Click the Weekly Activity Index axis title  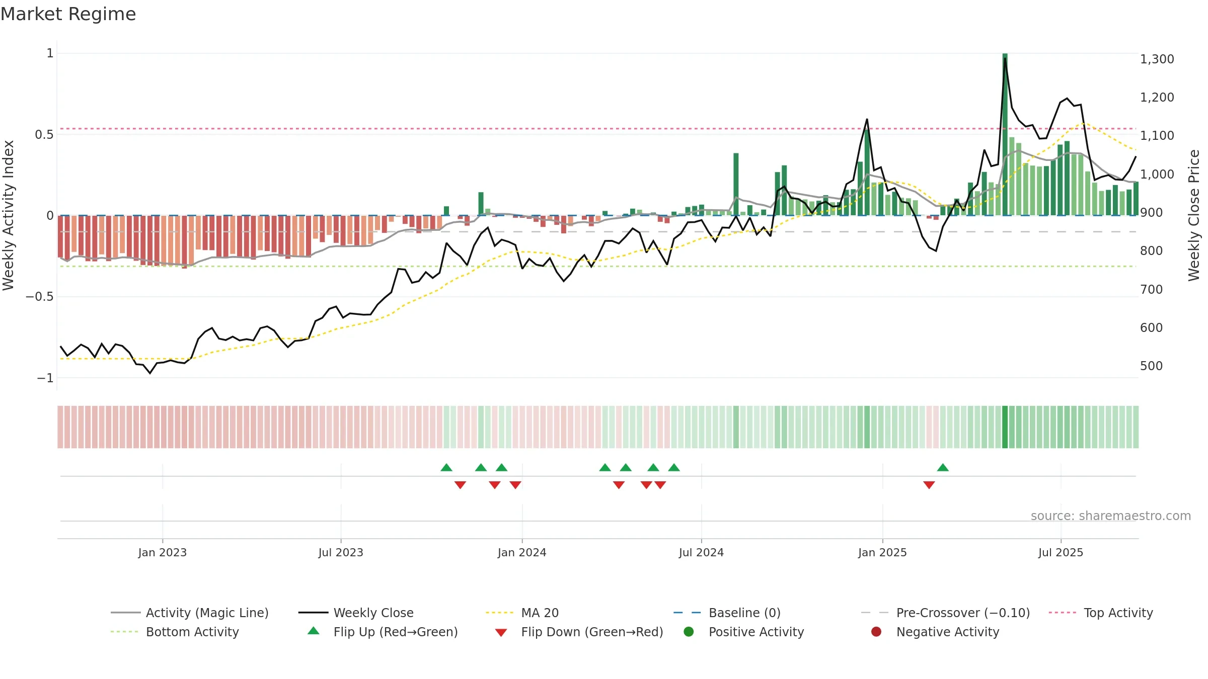(9, 215)
